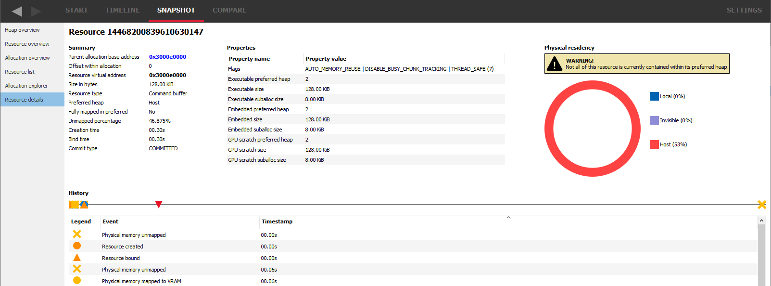Switch to the TIMELINE tab

pyautogui.click(x=123, y=10)
